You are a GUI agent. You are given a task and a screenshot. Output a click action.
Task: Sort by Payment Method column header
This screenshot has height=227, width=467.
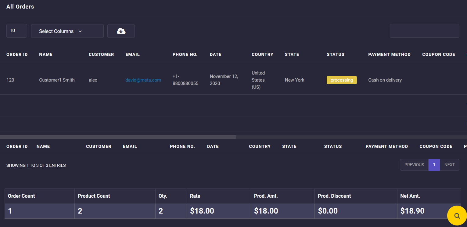(x=389, y=54)
